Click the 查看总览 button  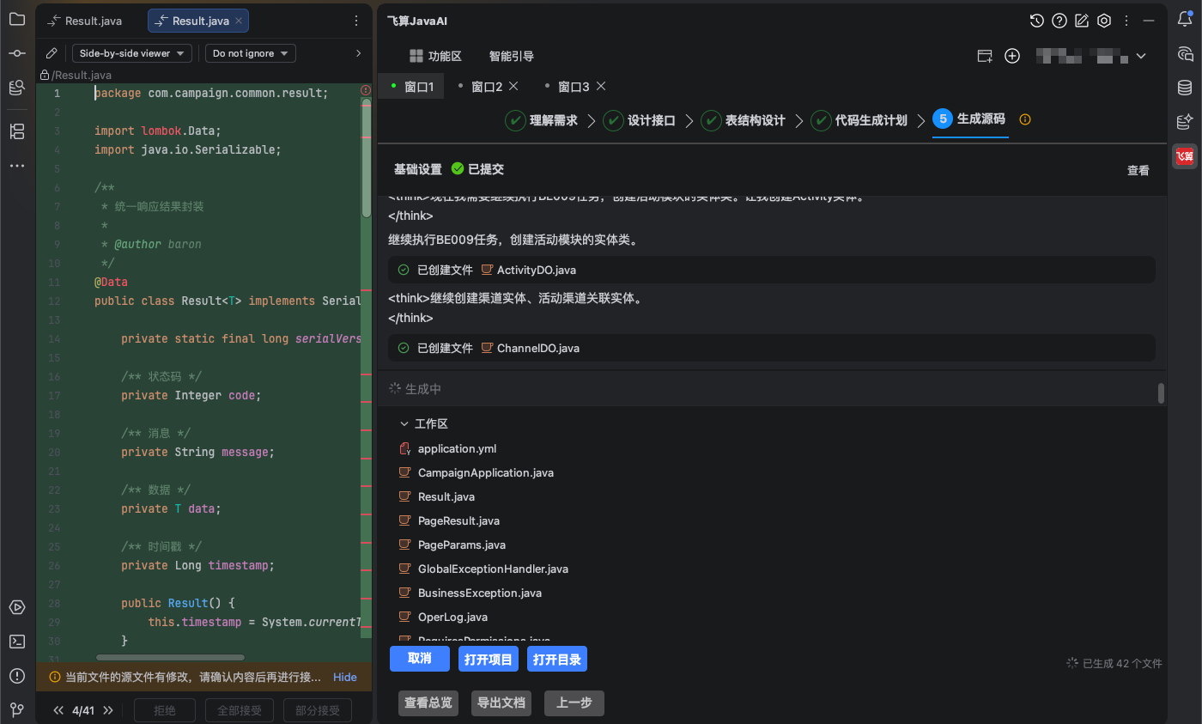pos(428,703)
